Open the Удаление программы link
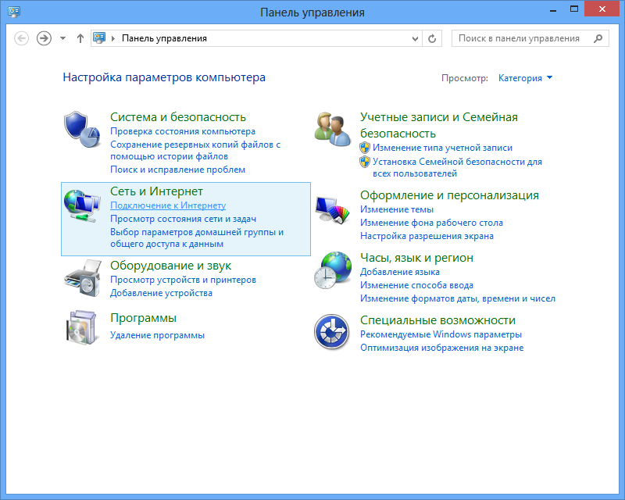 click(x=157, y=335)
